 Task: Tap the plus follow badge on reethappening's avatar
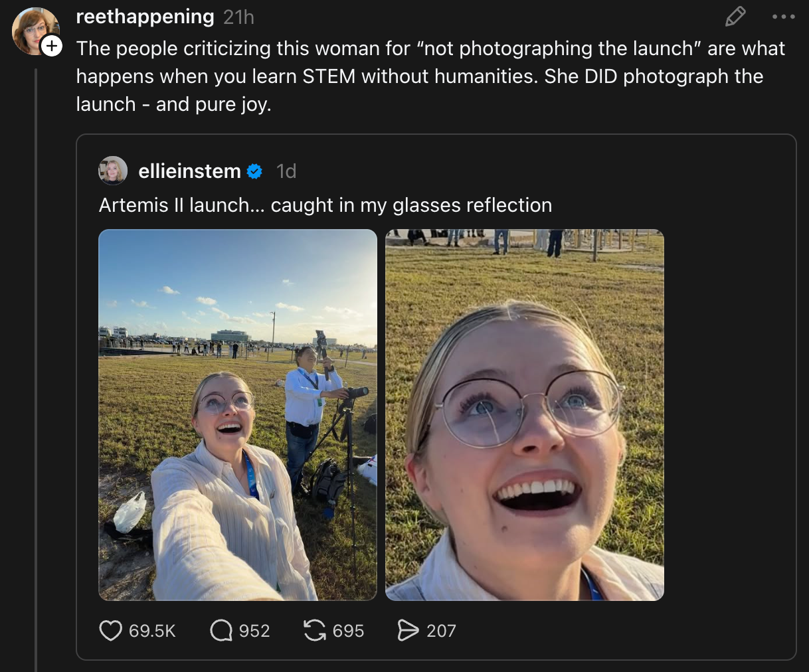coord(52,46)
